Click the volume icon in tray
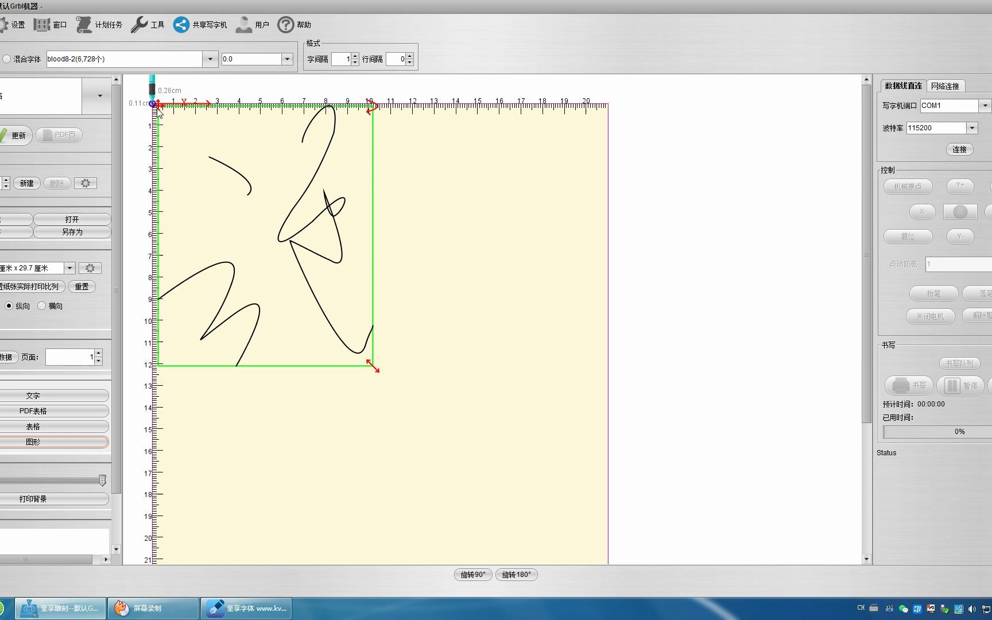The image size is (992, 620). (972, 609)
